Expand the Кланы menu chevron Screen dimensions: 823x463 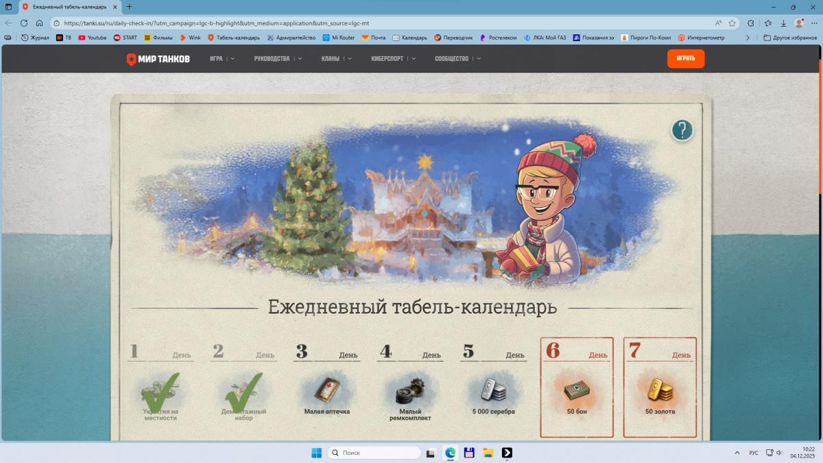tap(350, 59)
